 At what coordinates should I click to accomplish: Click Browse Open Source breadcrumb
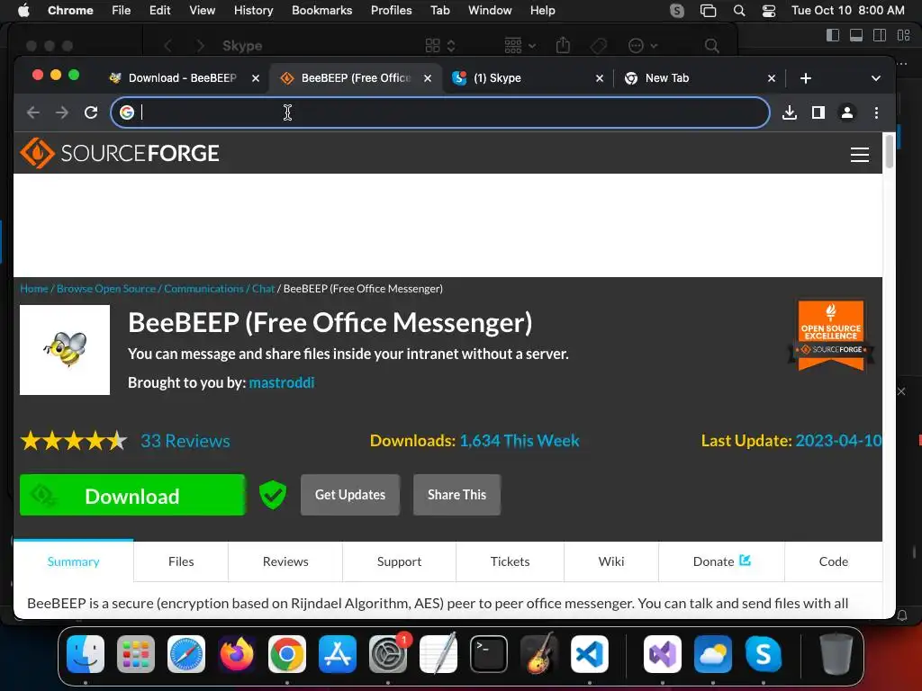pos(106,289)
